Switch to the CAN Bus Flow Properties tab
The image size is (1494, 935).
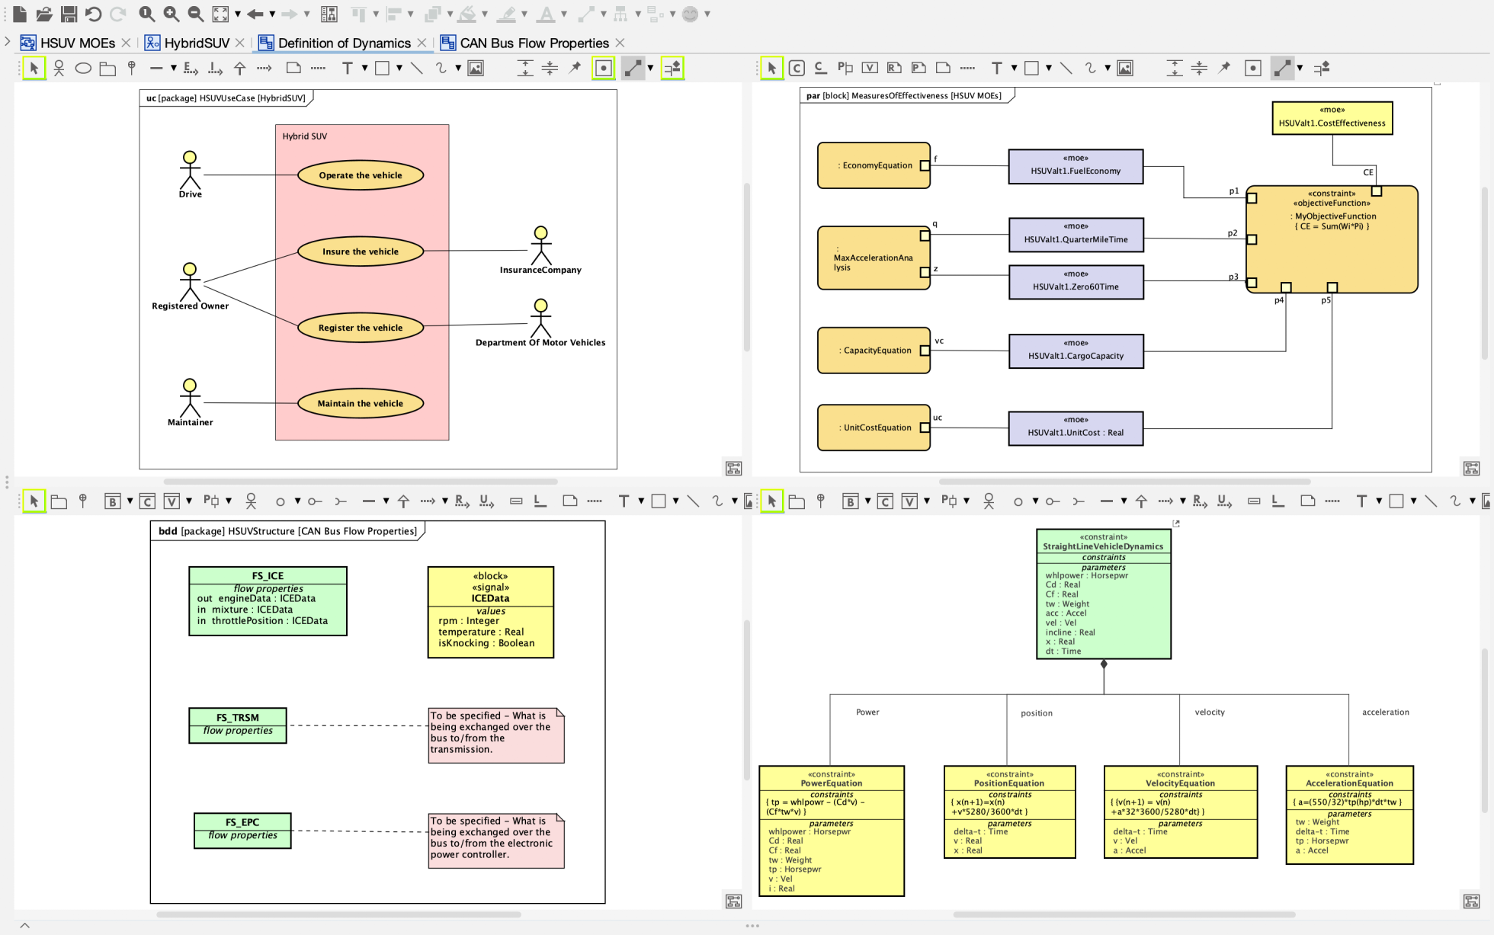click(x=534, y=43)
